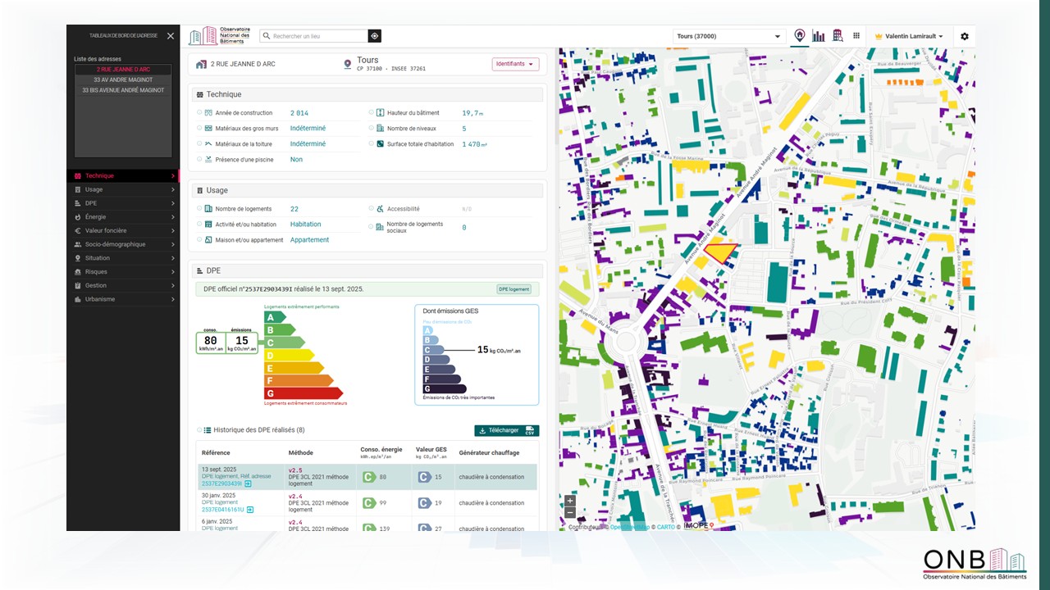Click the locate target icon beside search

(x=374, y=36)
